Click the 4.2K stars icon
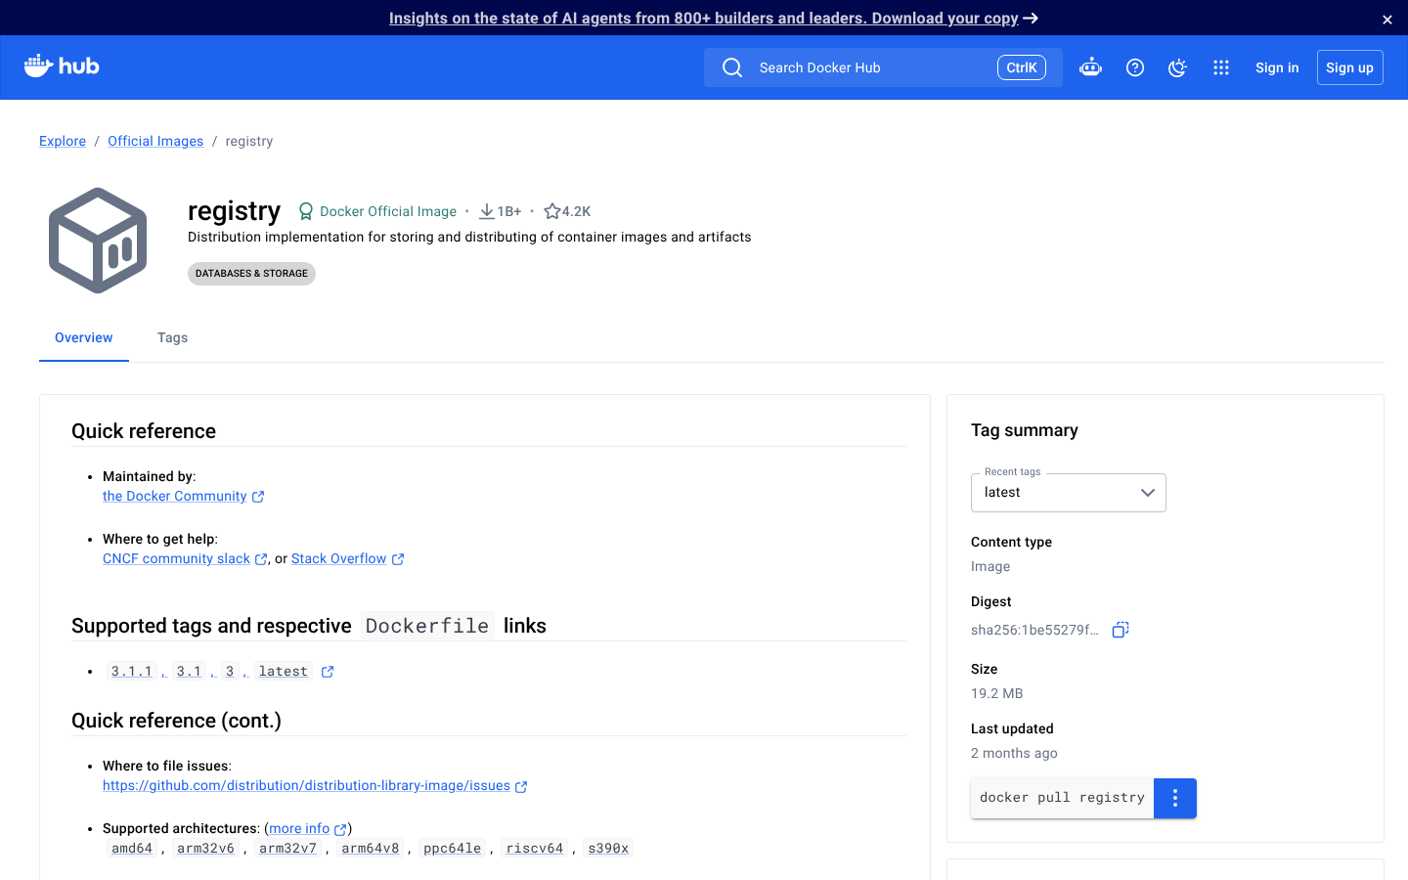Screen dimensions: 1408x880 point(551,211)
